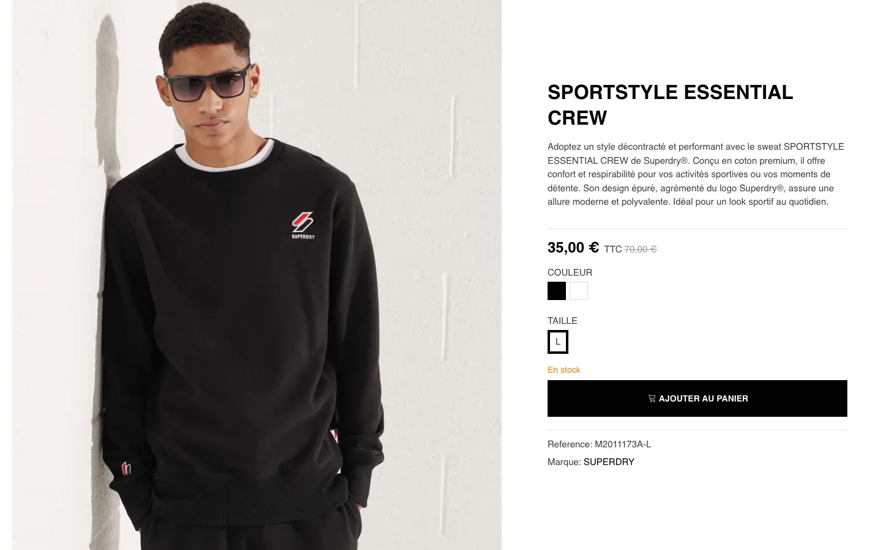Click the SPORTSTYLE ESSENTIAL CREW title

coord(670,105)
